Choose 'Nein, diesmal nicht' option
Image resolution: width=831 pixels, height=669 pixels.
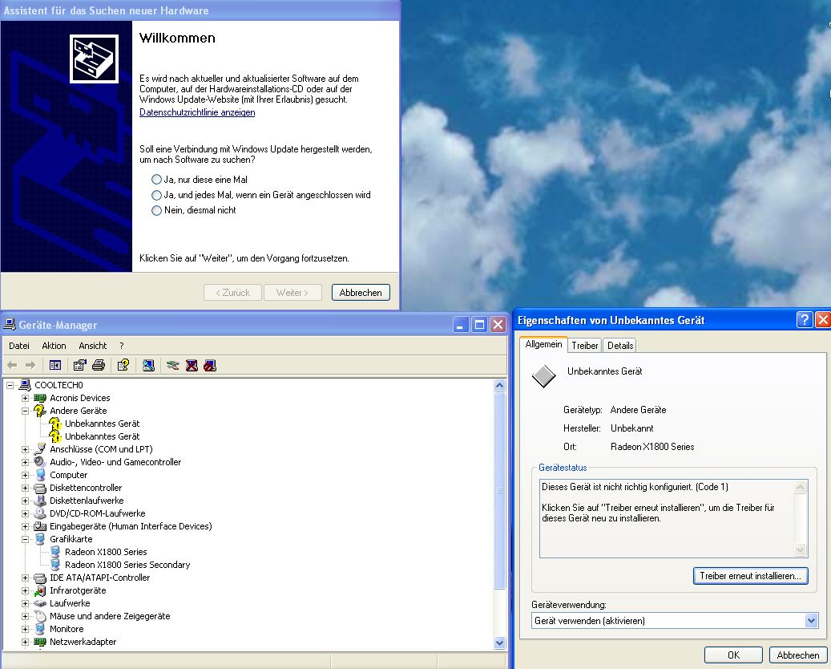(156, 210)
